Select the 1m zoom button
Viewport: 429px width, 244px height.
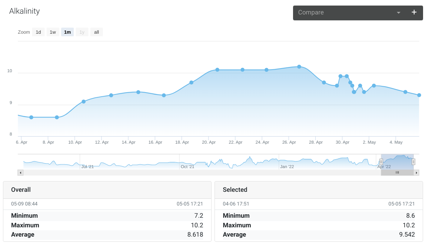pyautogui.click(x=67, y=32)
